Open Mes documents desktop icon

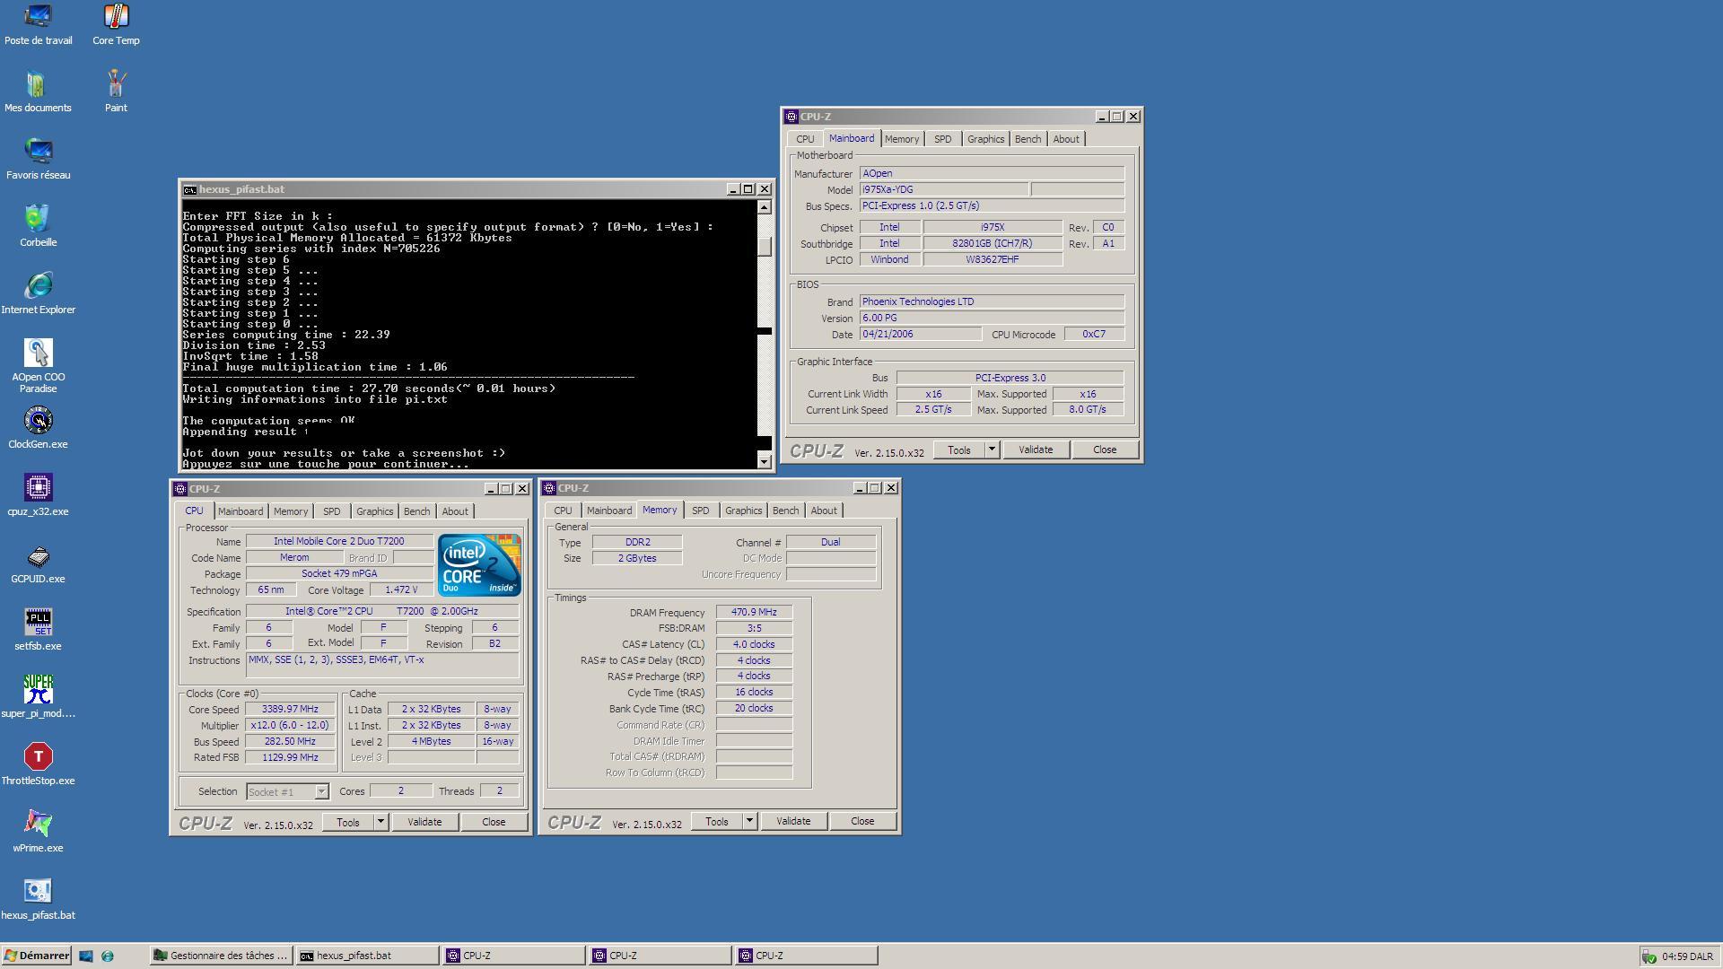click(x=38, y=92)
